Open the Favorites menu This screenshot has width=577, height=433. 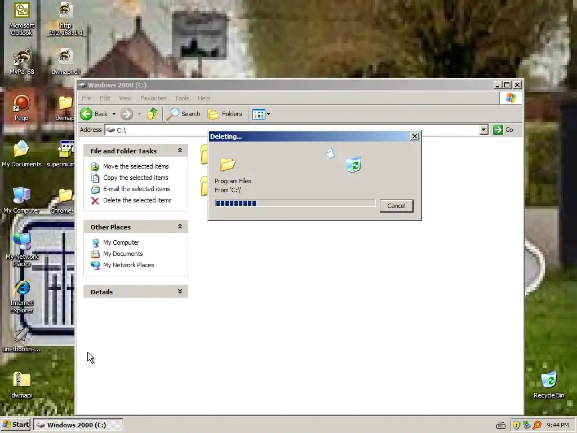coord(153,98)
